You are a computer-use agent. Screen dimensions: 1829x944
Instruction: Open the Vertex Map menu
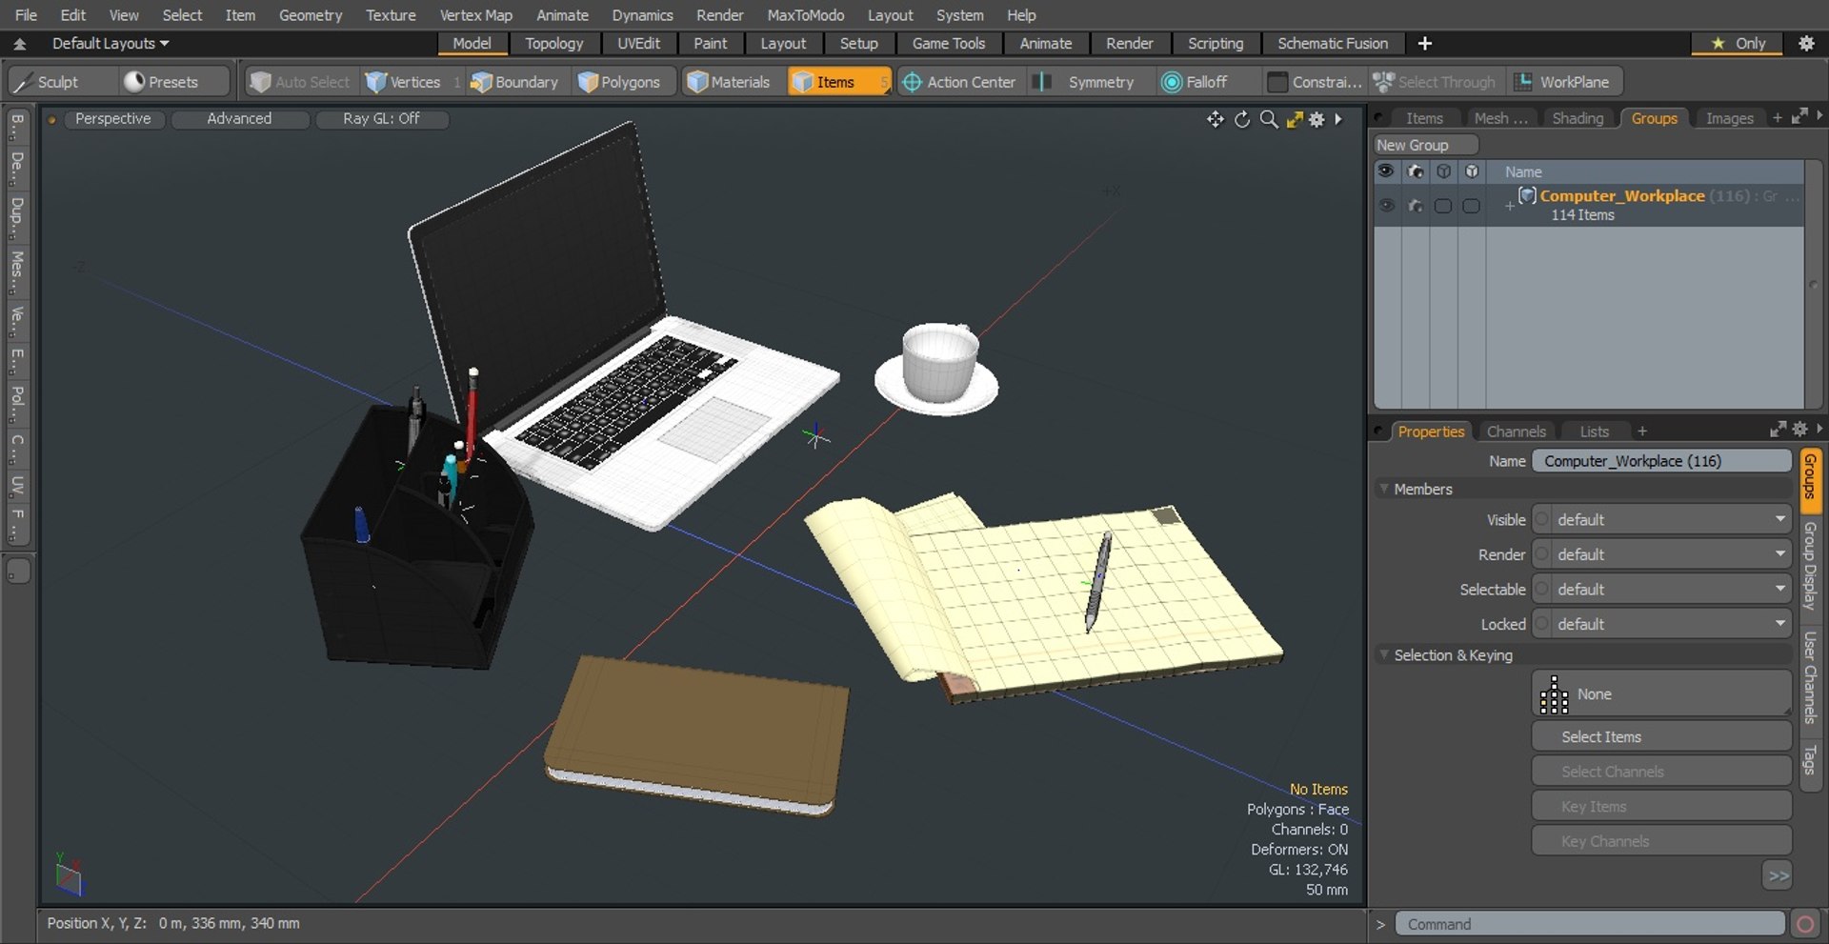(x=475, y=15)
